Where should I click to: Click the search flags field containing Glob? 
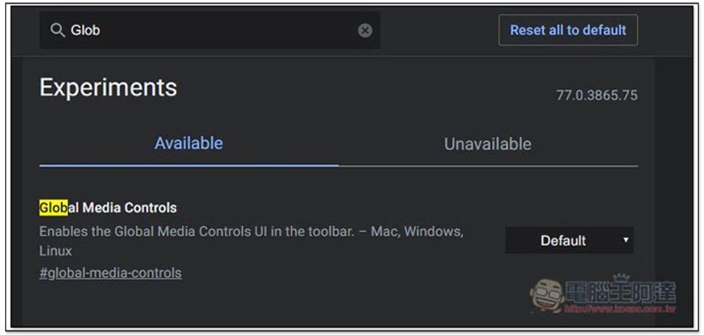(x=210, y=30)
